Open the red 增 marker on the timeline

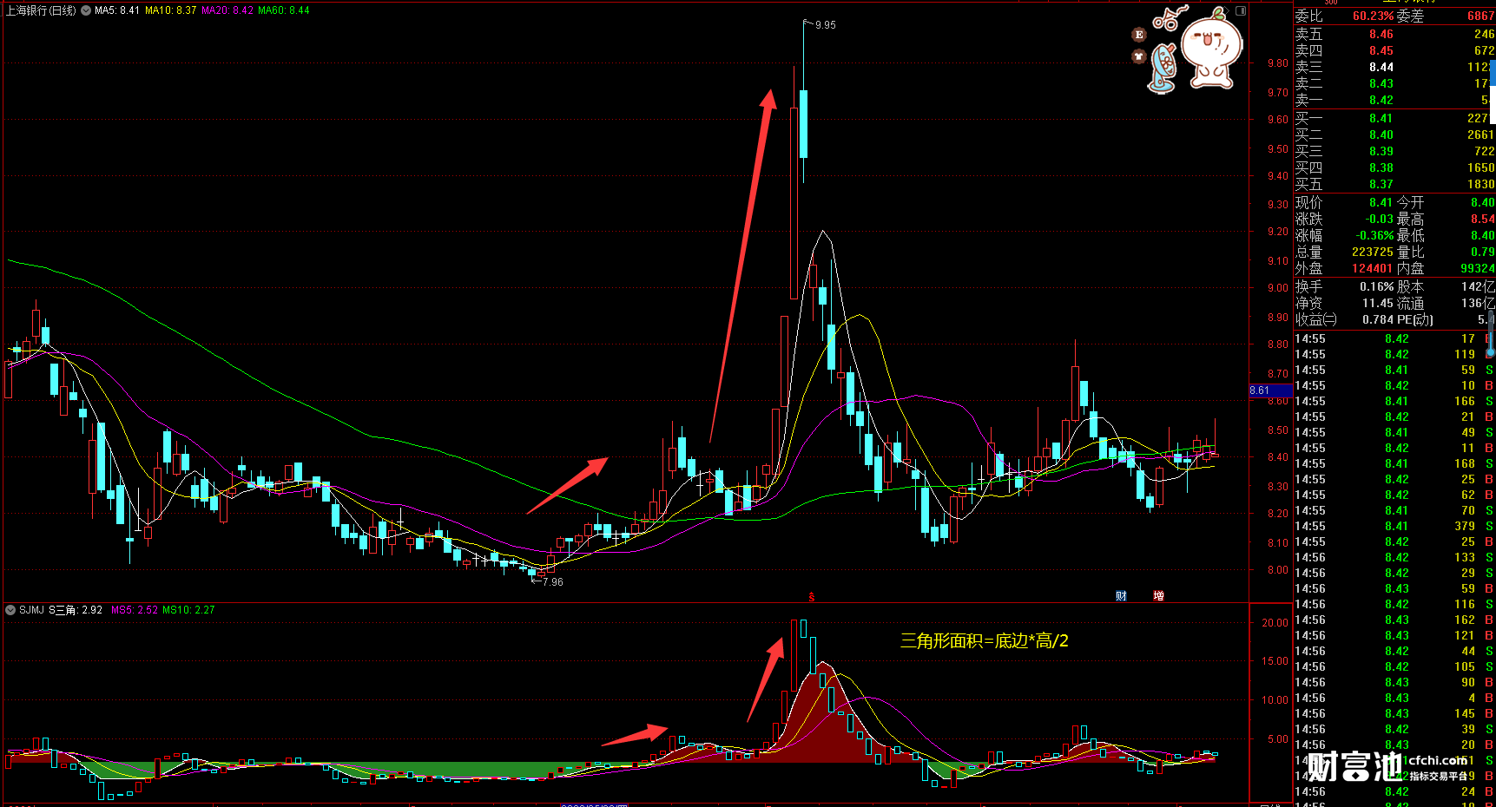click(x=1158, y=596)
